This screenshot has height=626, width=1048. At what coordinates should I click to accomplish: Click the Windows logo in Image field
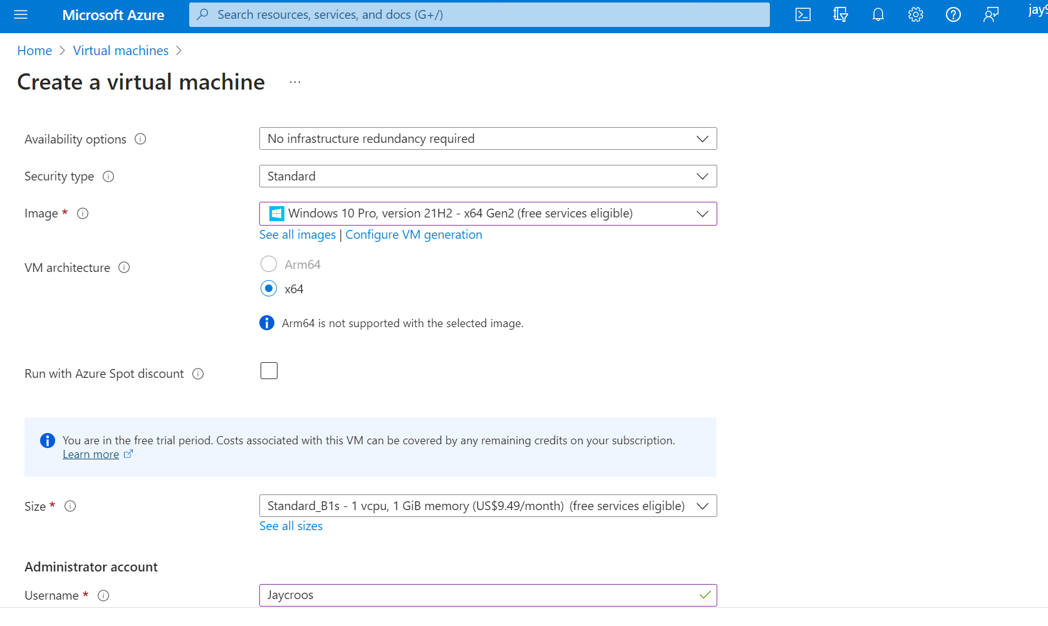click(x=276, y=214)
